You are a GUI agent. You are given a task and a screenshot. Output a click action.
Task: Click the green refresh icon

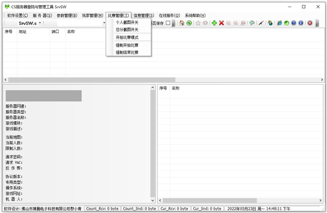(189, 23)
